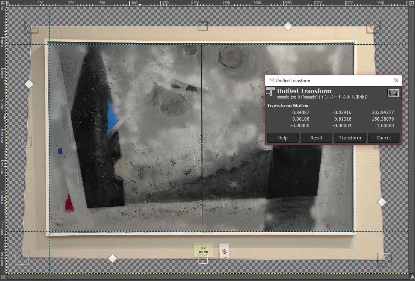
Task: Click the sample.jpg layer thumbnail in dialog
Action: pyautogui.click(x=393, y=93)
